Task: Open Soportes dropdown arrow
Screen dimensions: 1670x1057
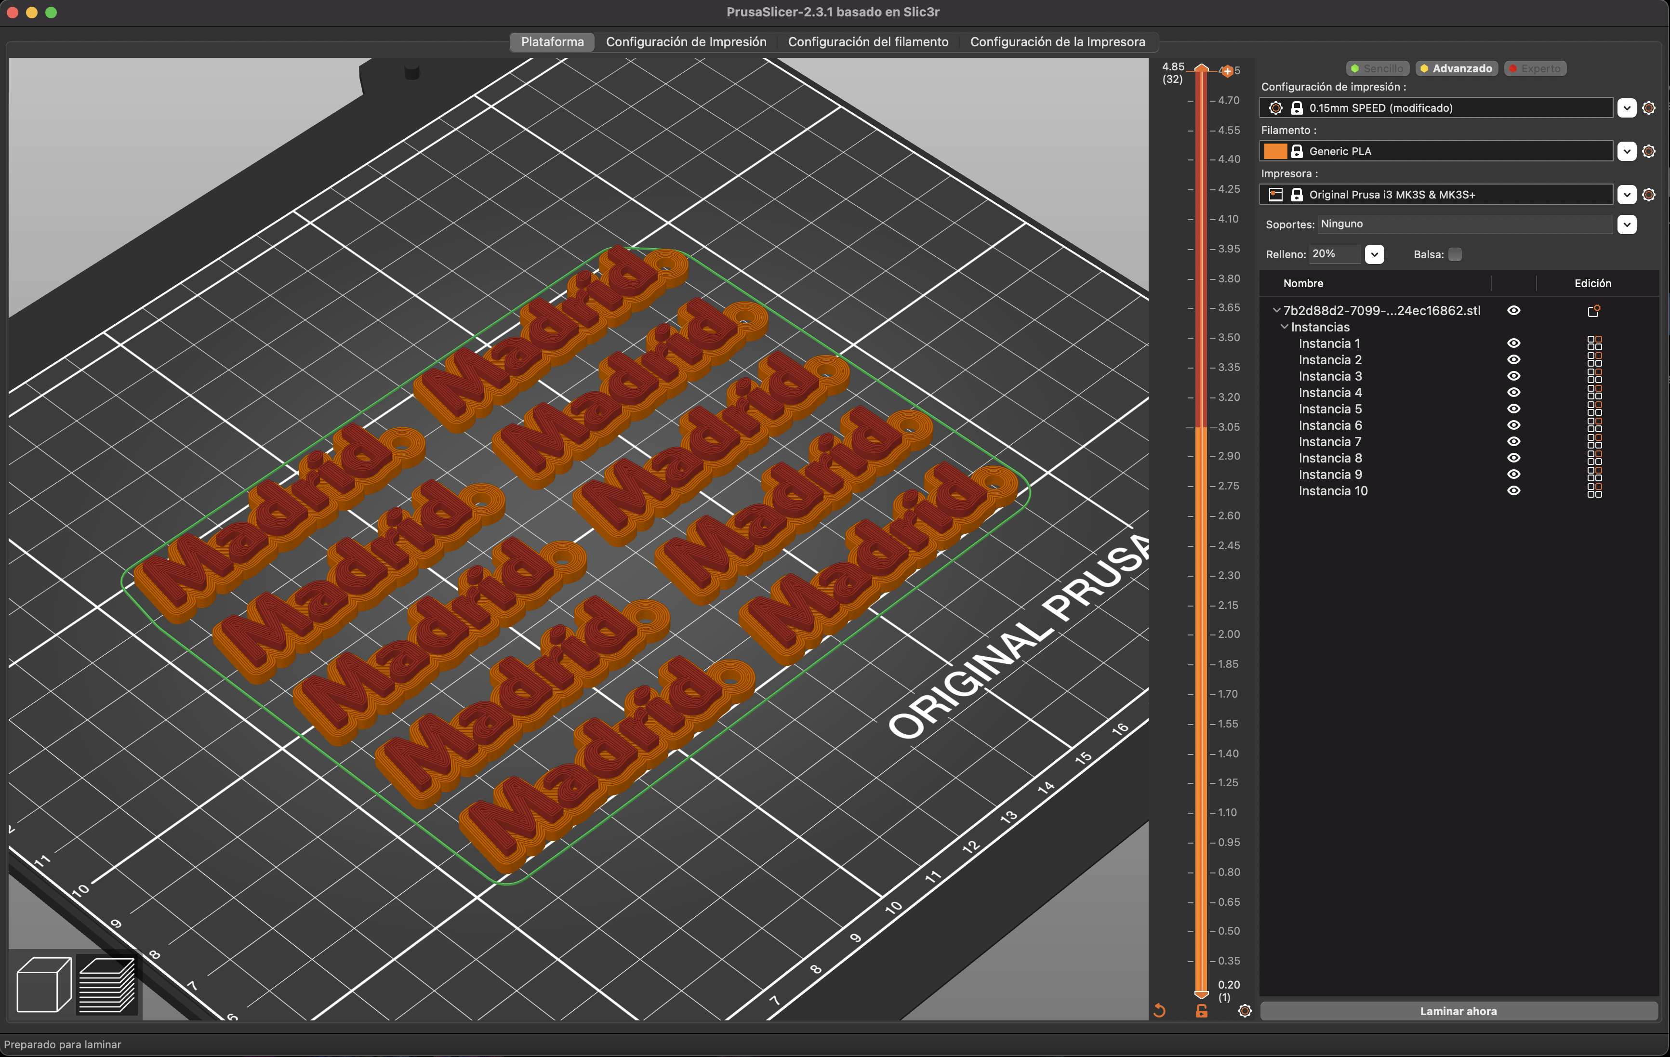Action: 1627,225
